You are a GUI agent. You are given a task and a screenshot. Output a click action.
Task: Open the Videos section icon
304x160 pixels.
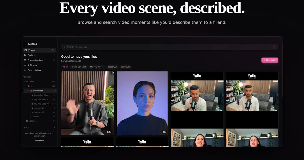25,50
